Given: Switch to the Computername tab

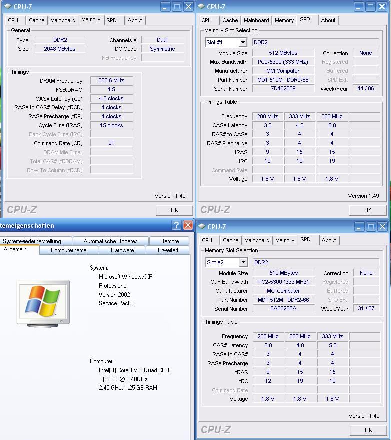Looking at the screenshot, I should pyautogui.click(x=69, y=250).
